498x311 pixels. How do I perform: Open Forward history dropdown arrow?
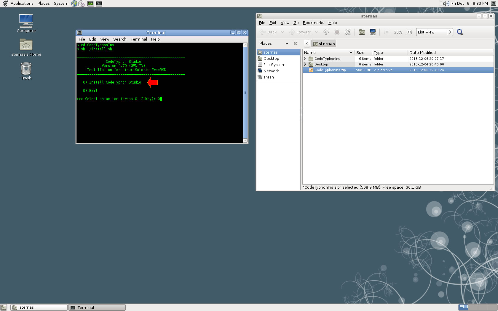coord(317,32)
